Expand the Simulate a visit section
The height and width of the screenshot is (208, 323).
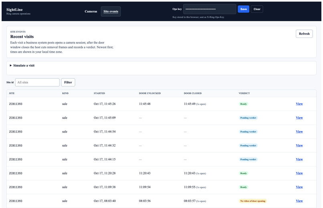click(22, 65)
